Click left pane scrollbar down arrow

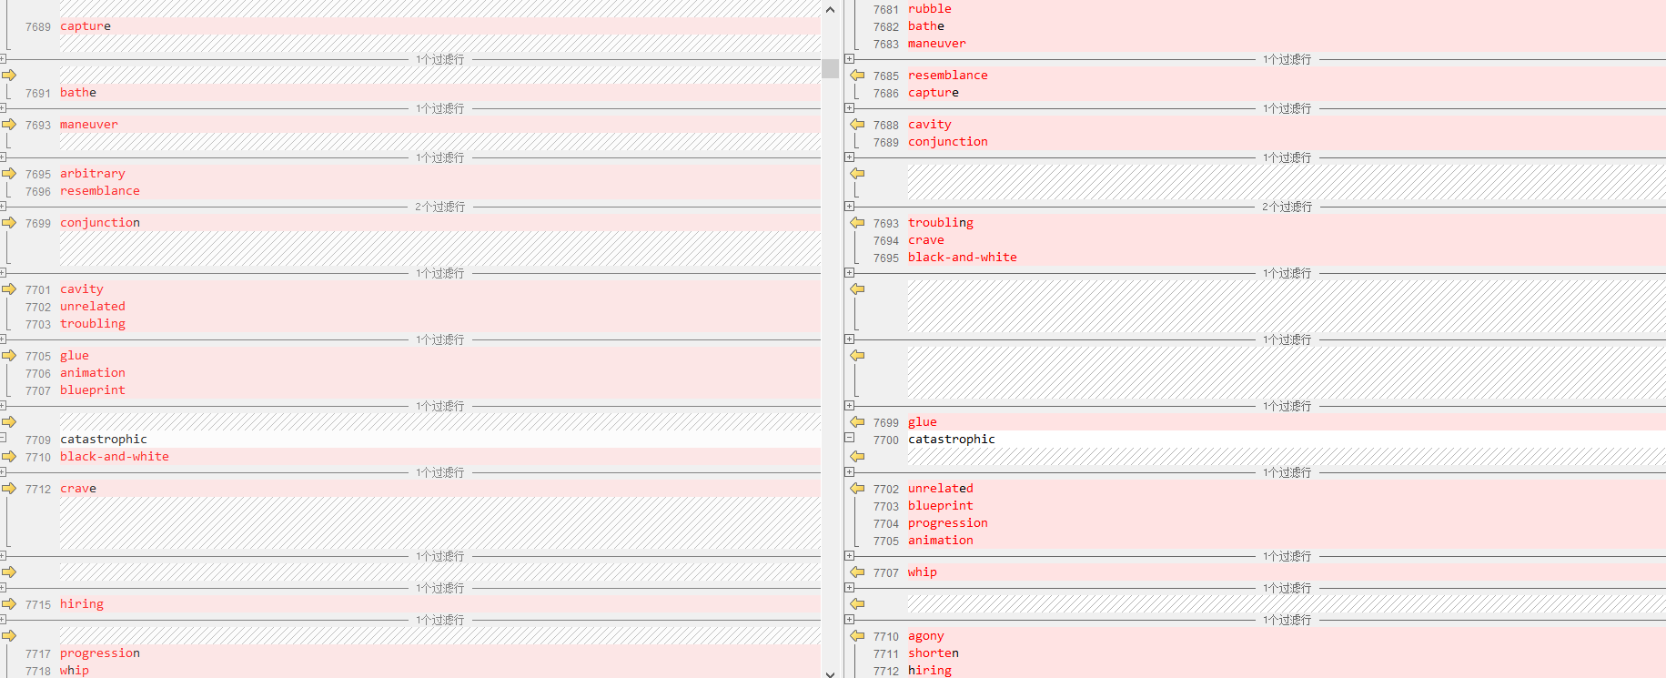click(x=830, y=673)
